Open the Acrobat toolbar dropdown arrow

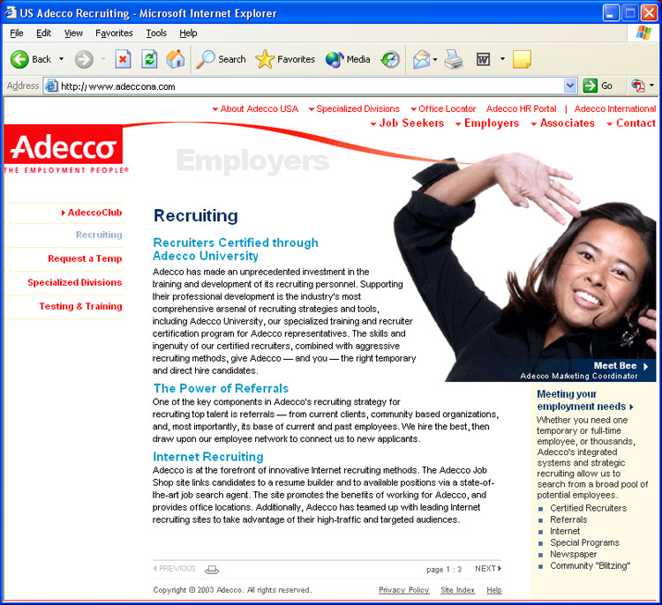click(652, 86)
